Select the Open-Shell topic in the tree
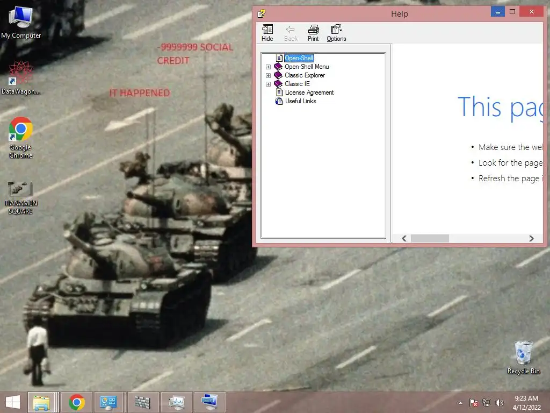 tap(299, 58)
